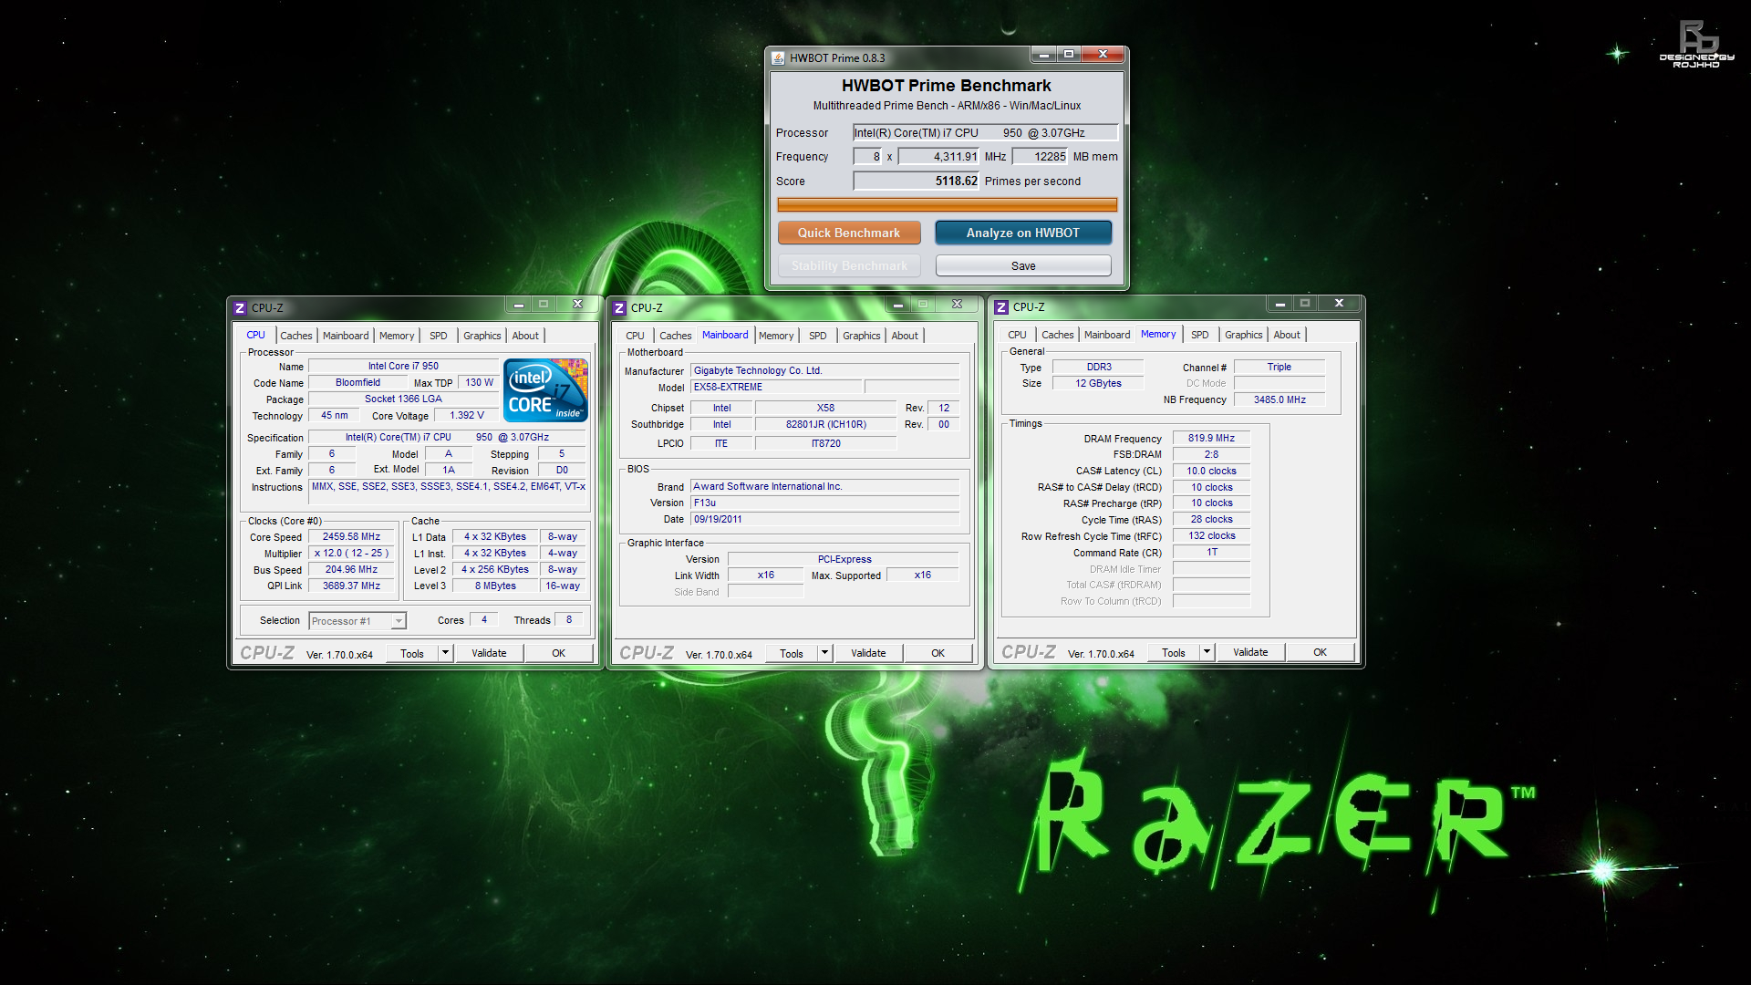Click the NB Frequency value 3485.0 MHz

click(1280, 399)
